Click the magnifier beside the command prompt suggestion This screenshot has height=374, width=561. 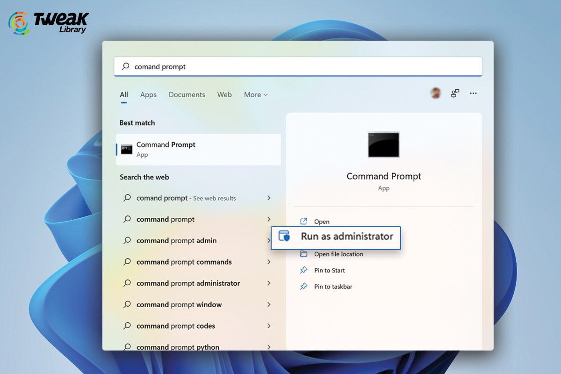127,219
